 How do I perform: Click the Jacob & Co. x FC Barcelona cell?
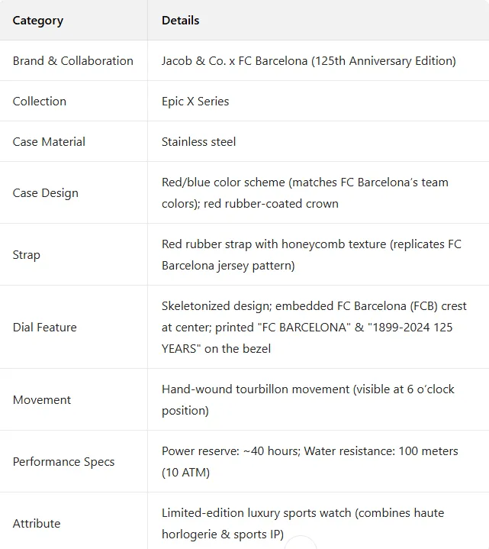click(308, 61)
